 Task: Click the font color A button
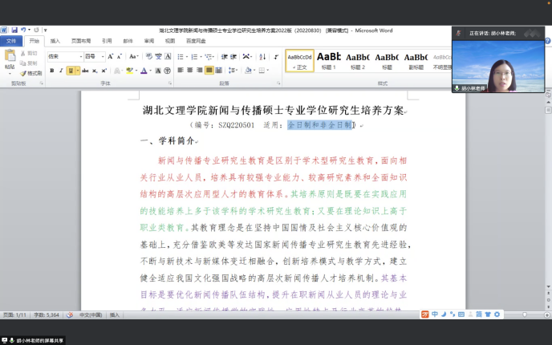point(144,71)
